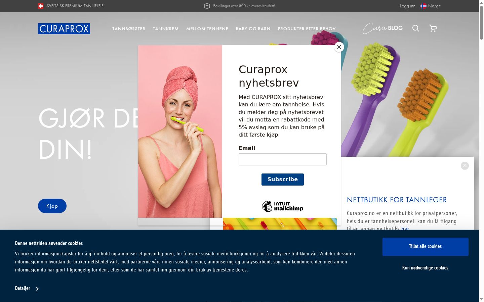
Task: Click the Logg inn link
Action: click(408, 6)
